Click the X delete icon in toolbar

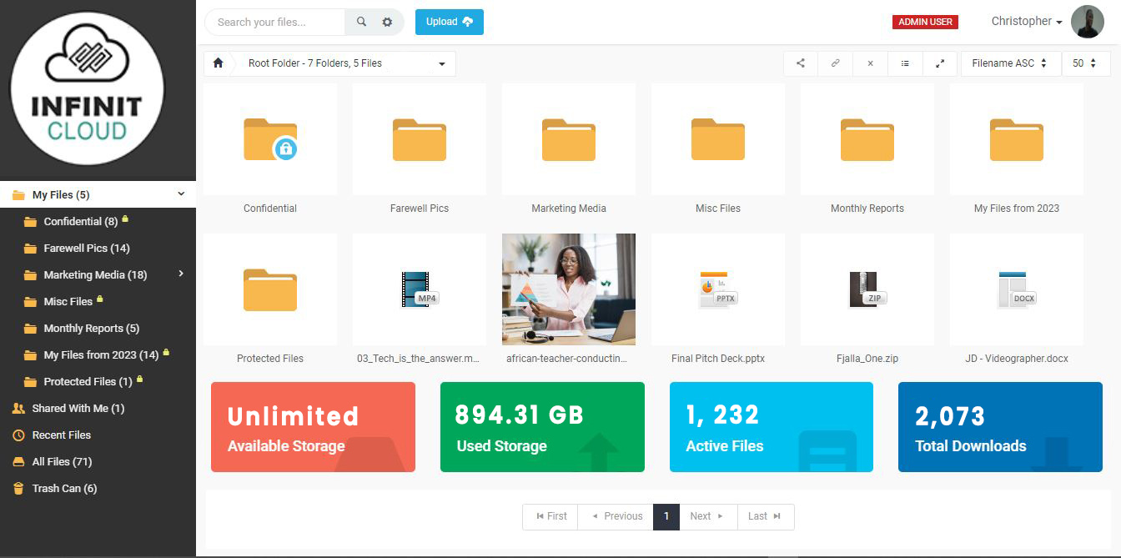click(870, 63)
